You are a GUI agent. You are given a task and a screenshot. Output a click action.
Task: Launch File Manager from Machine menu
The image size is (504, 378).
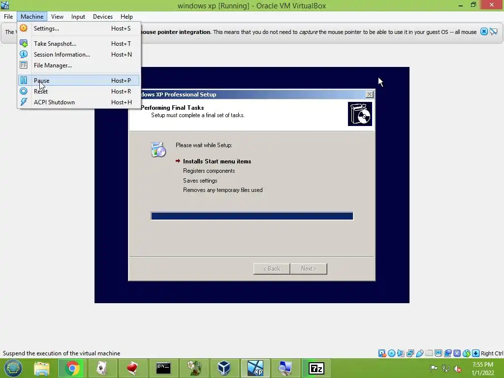tap(79, 65)
